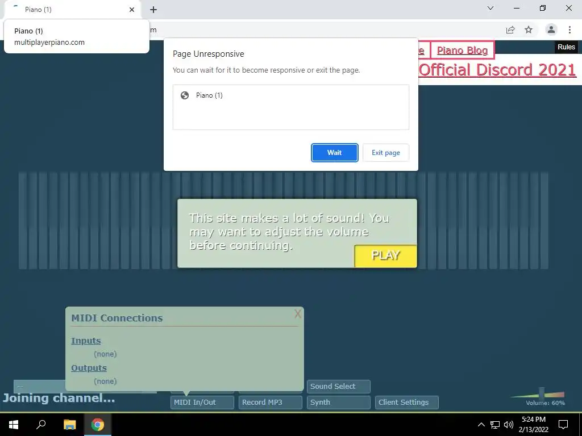The width and height of the screenshot is (582, 436).
Task: Close the MIDI Connections panel with X
Action: pyautogui.click(x=297, y=314)
